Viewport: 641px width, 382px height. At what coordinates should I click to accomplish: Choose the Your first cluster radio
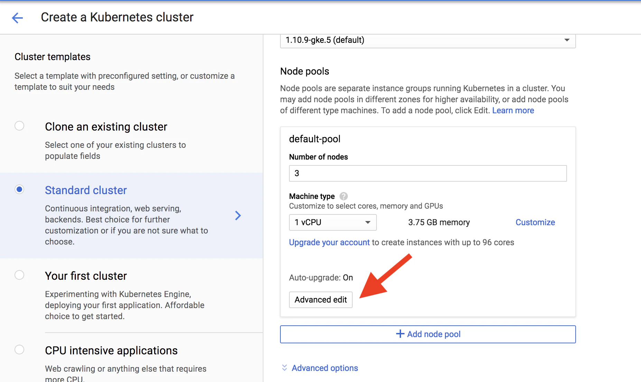click(19, 275)
